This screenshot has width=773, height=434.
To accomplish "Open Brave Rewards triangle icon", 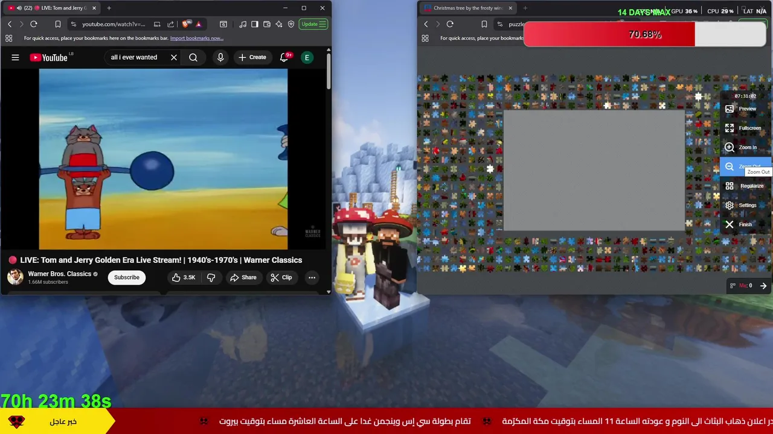I will 198,24.
